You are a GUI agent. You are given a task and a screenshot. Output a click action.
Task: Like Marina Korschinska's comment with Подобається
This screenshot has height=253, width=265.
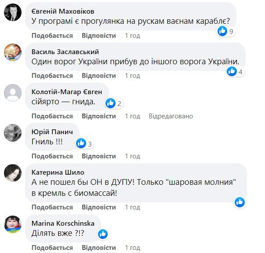click(52, 247)
